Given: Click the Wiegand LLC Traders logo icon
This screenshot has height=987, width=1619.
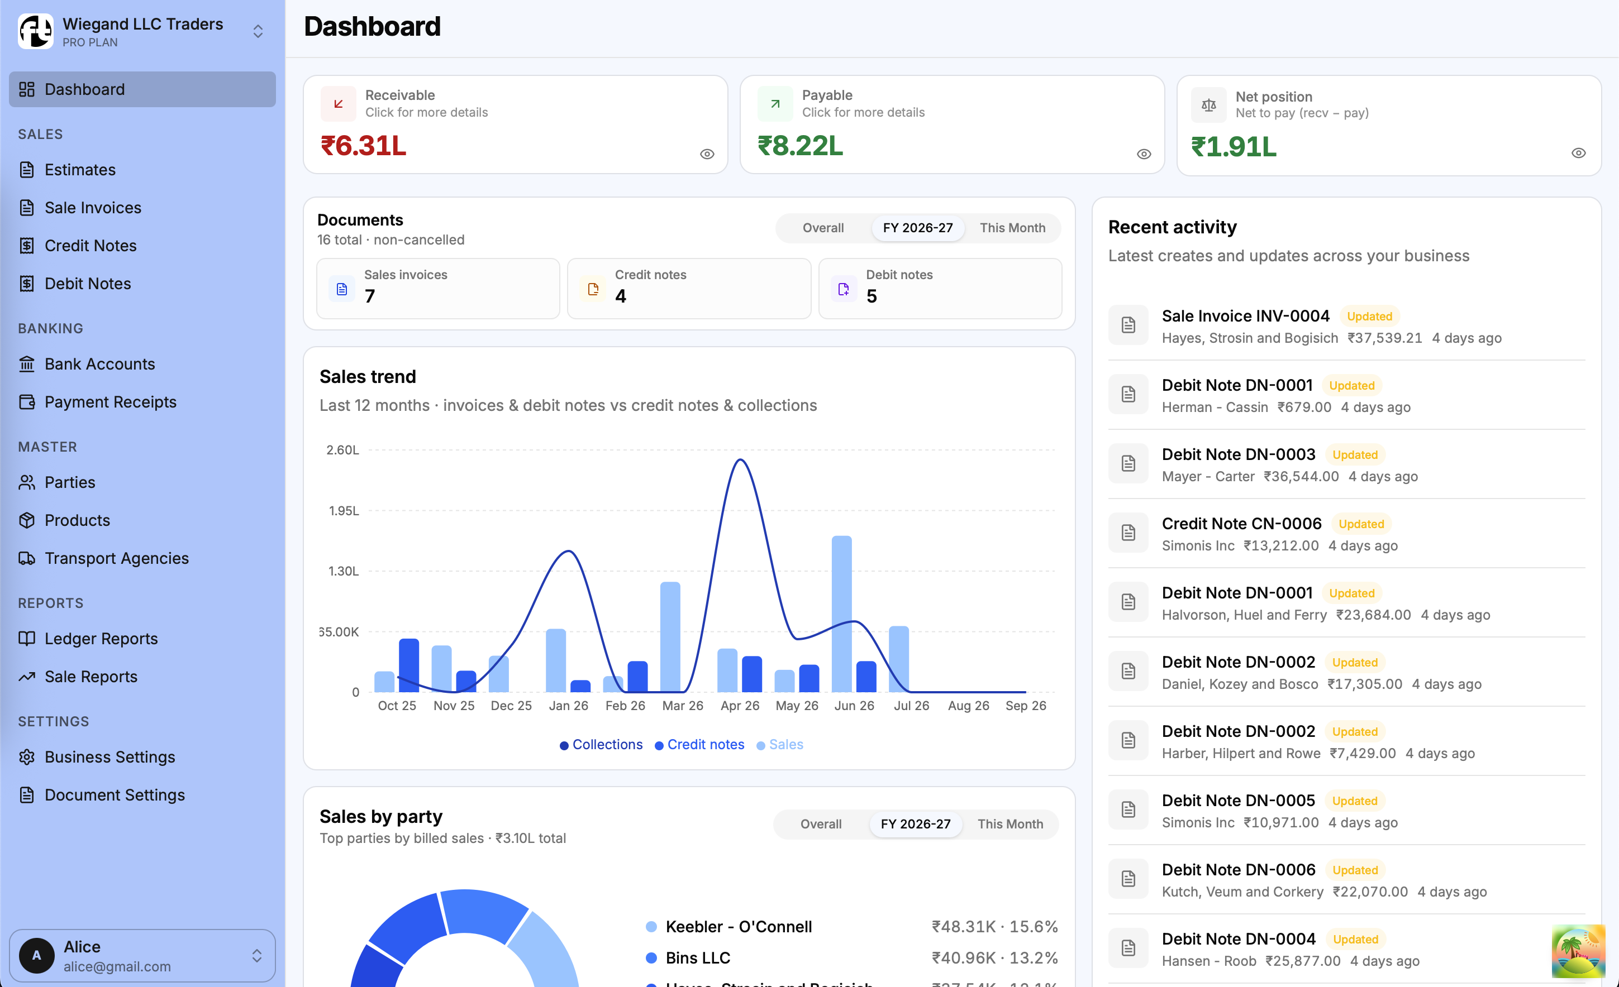Looking at the screenshot, I should [36, 31].
